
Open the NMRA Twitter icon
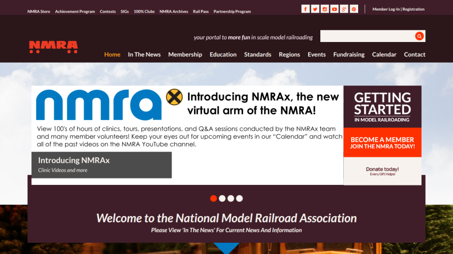315,9
